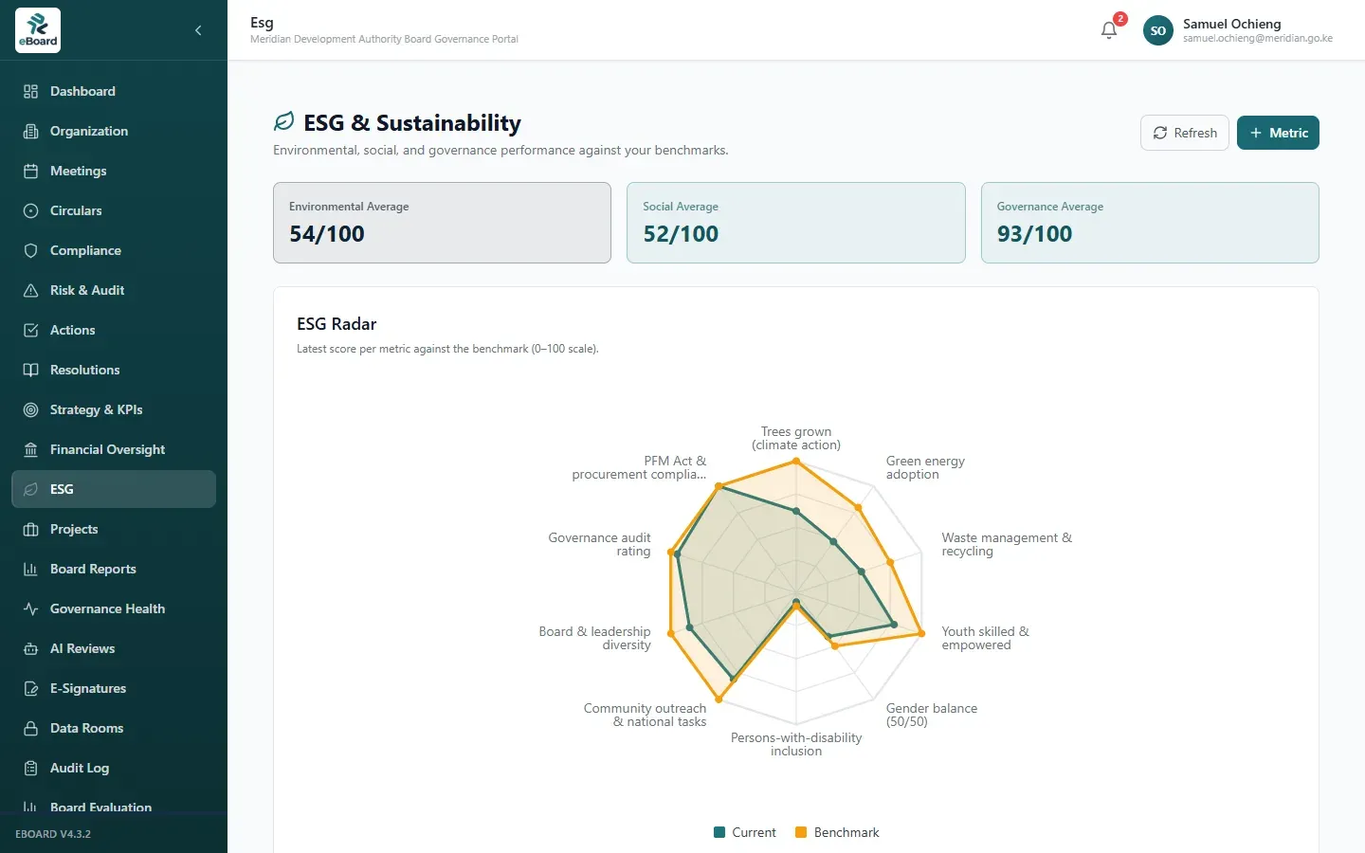Screen dimensions: 1365x853
Task: Click the Meetings calendar icon
Action: (30, 171)
